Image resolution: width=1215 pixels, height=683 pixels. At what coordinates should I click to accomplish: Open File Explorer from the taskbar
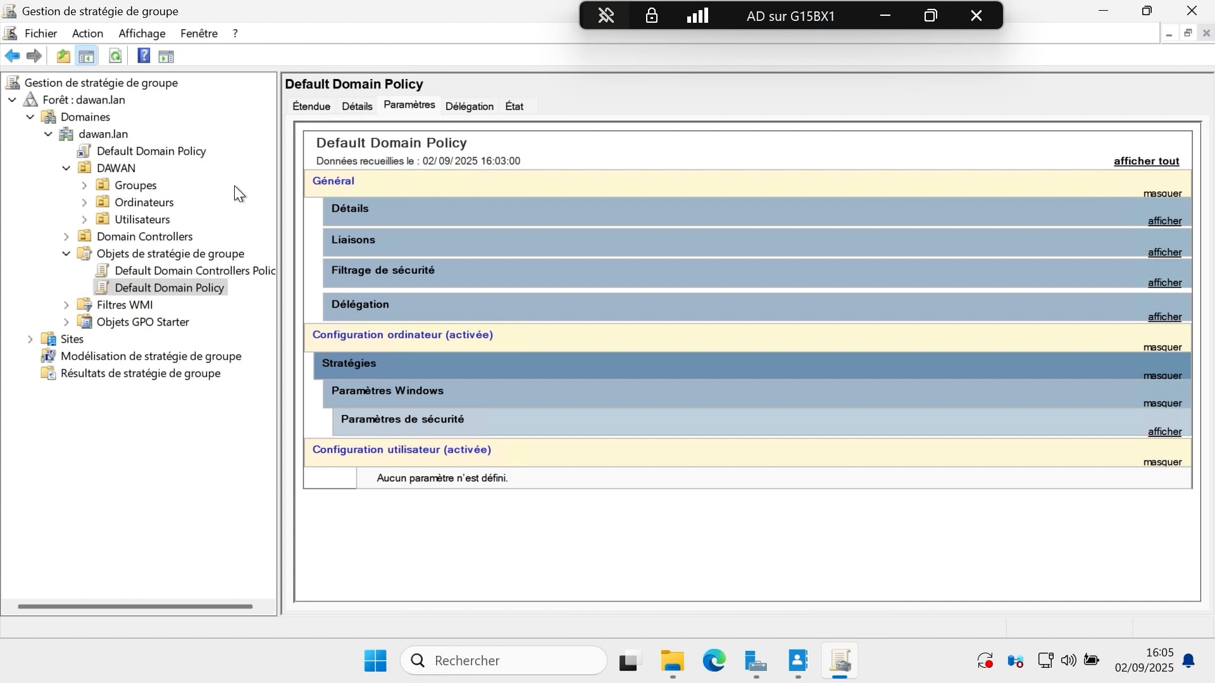pos(672,661)
